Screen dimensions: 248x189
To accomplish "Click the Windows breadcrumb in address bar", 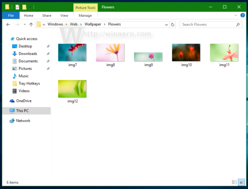I will 55,24.
